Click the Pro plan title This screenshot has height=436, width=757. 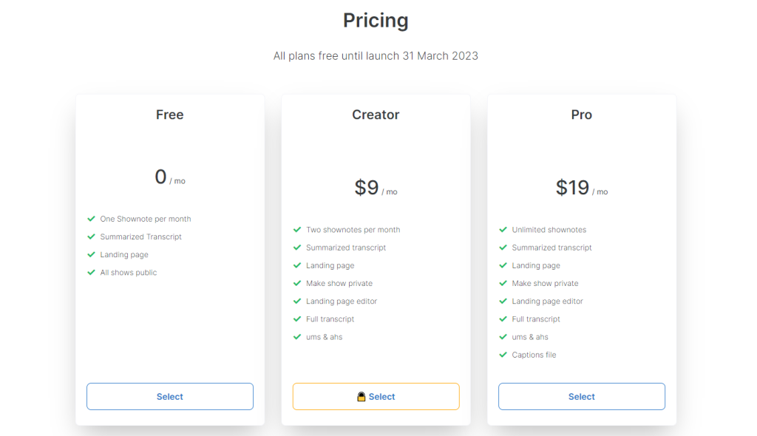point(582,115)
